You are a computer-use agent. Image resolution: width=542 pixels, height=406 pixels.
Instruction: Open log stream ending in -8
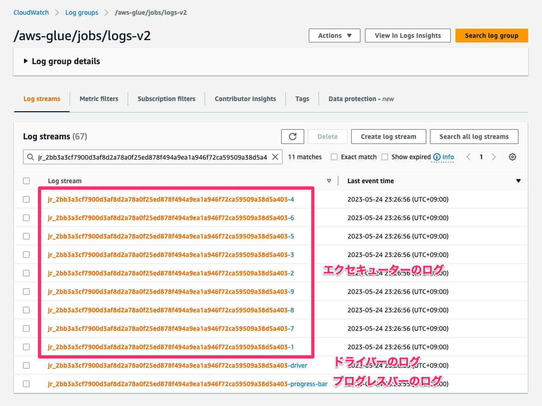click(x=171, y=310)
